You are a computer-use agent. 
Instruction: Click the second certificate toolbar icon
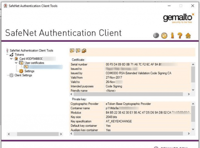[78, 51]
